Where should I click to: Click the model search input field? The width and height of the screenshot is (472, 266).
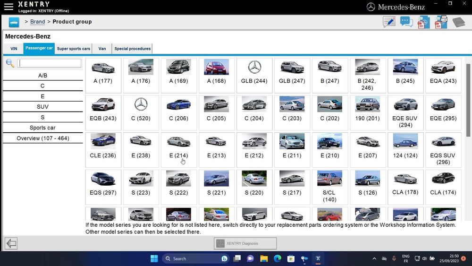point(49,63)
